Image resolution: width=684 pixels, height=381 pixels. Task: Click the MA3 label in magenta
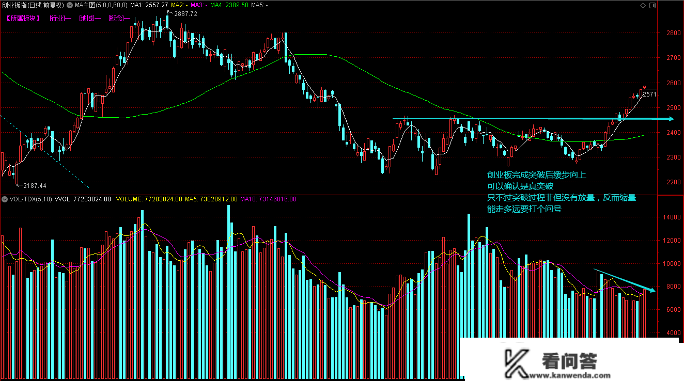[x=198, y=5]
